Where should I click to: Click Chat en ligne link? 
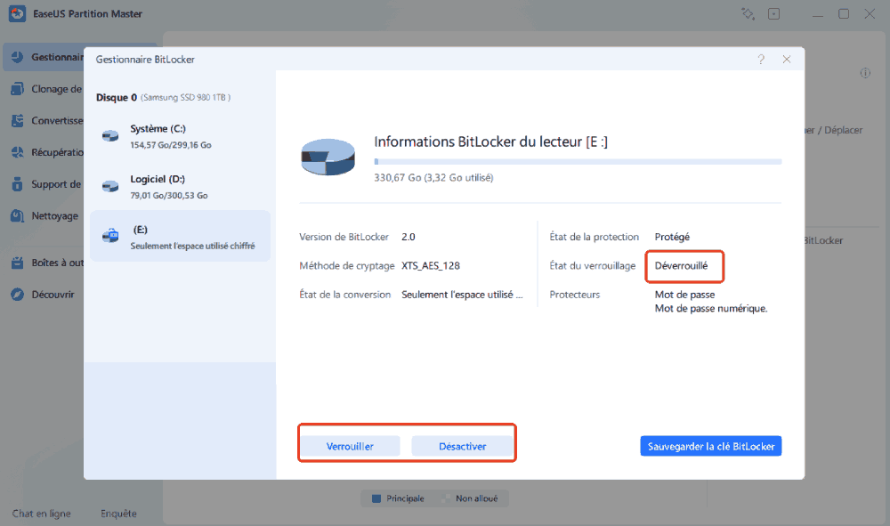click(x=42, y=513)
